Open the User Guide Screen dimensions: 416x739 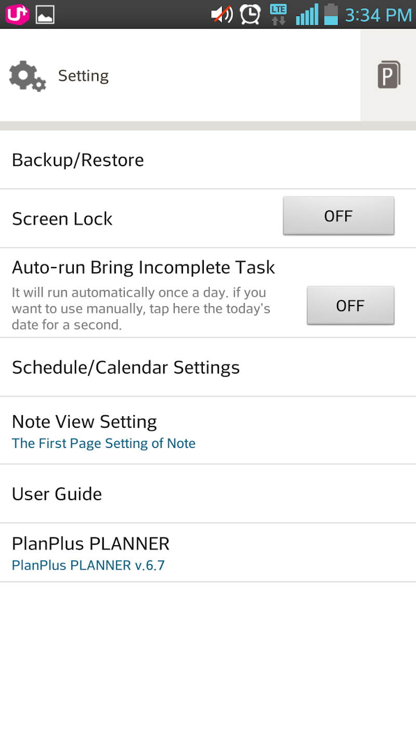pyautogui.click(x=57, y=494)
